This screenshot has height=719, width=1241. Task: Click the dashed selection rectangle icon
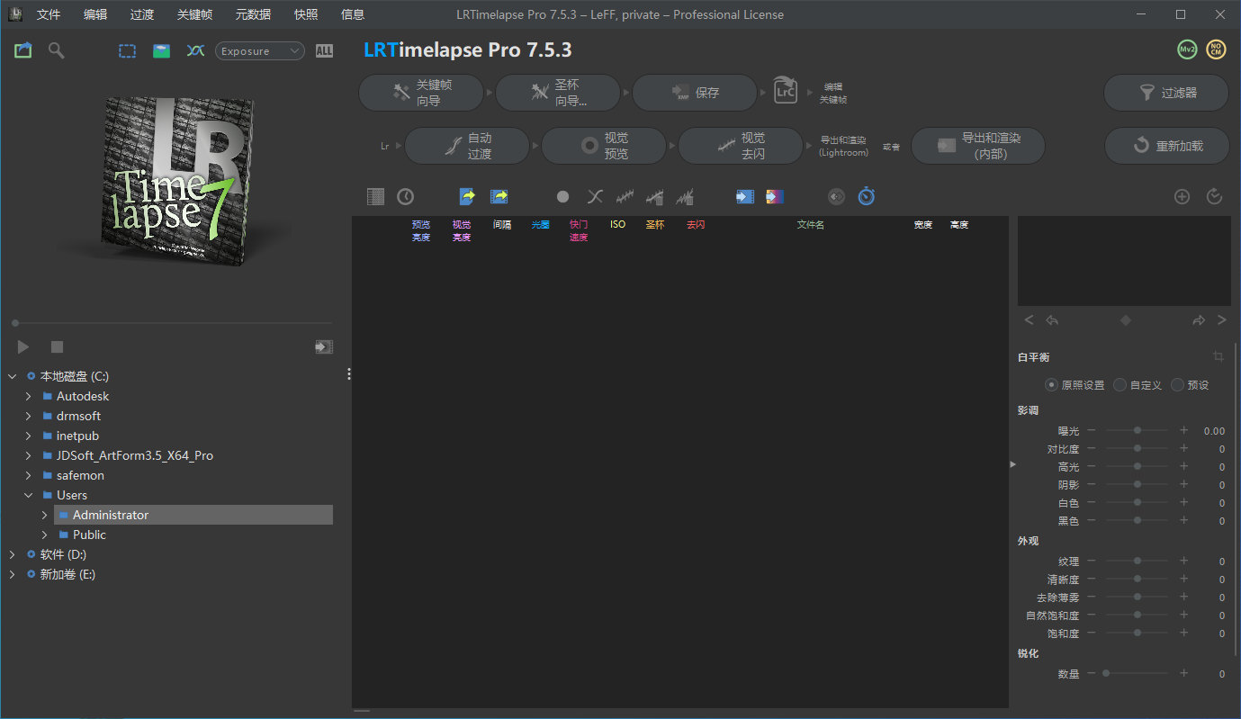click(128, 51)
